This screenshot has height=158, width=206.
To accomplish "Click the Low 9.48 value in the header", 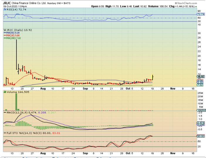I will click(126, 6).
